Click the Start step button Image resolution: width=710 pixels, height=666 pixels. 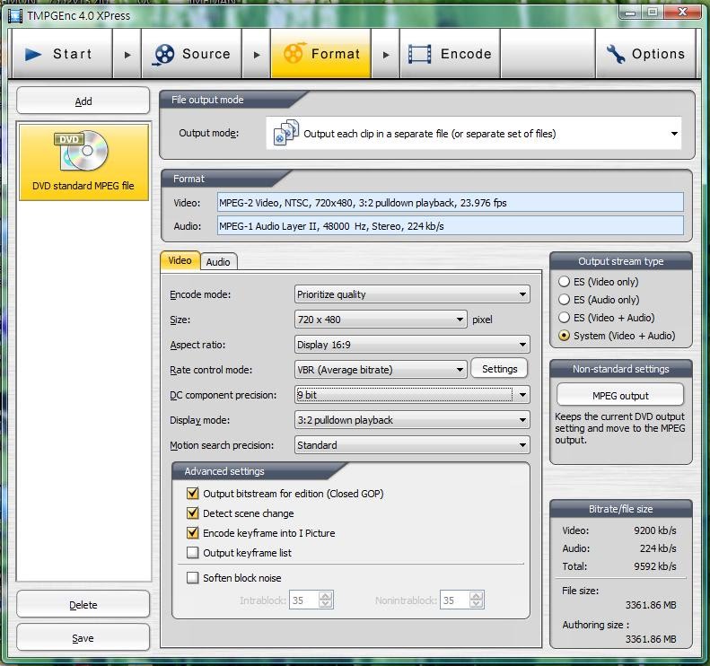pyautogui.click(x=62, y=54)
